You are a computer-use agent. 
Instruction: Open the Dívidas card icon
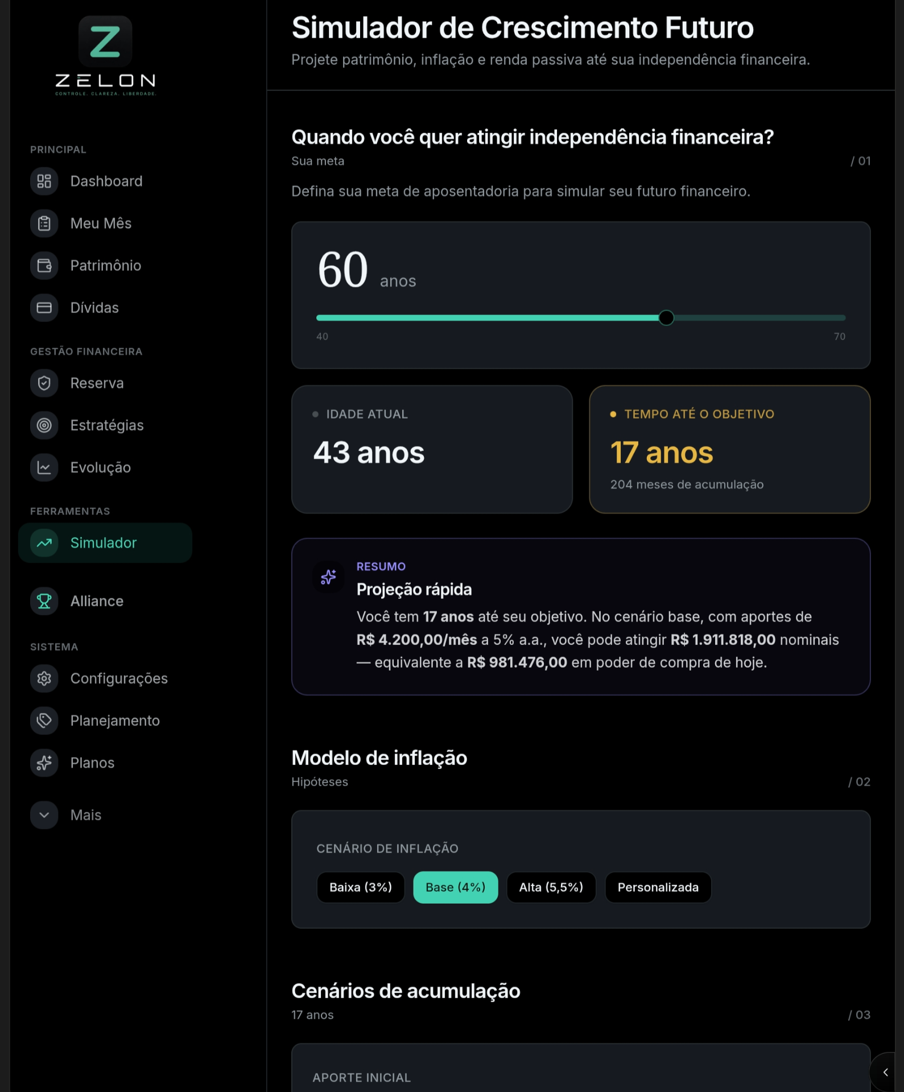44,308
